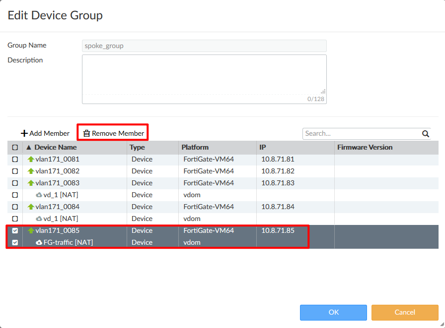
Task: Click the cloud icon of vd_1 under vlan171_0084
Action: 39,219
